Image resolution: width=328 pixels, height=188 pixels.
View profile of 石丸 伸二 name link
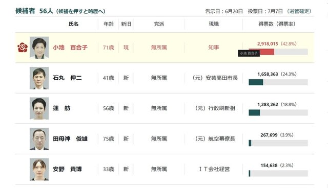[67, 78]
